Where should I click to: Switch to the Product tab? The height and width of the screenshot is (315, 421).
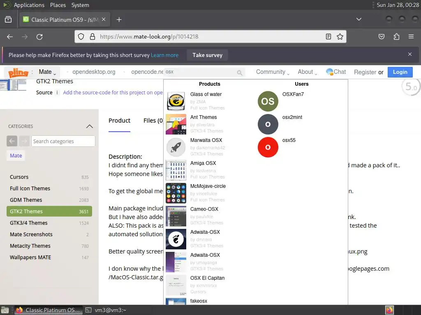coord(119,121)
